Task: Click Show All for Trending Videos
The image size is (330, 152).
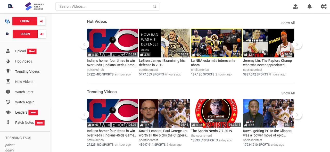Action: point(288,93)
